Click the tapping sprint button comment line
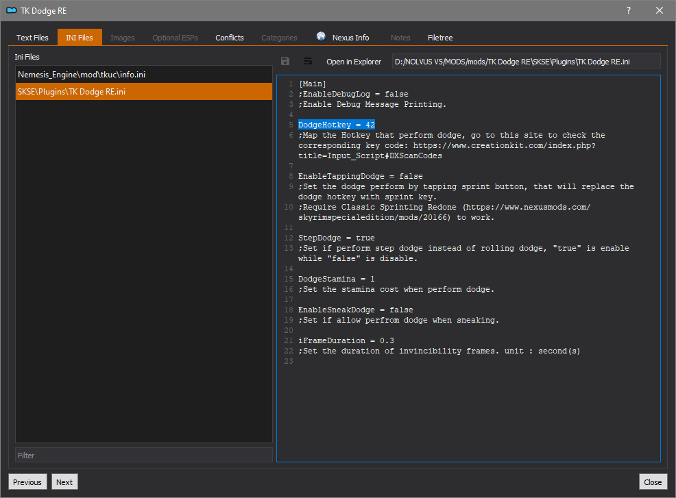Image resolution: width=676 pixels, height=498 pixels. coord(466,192)
